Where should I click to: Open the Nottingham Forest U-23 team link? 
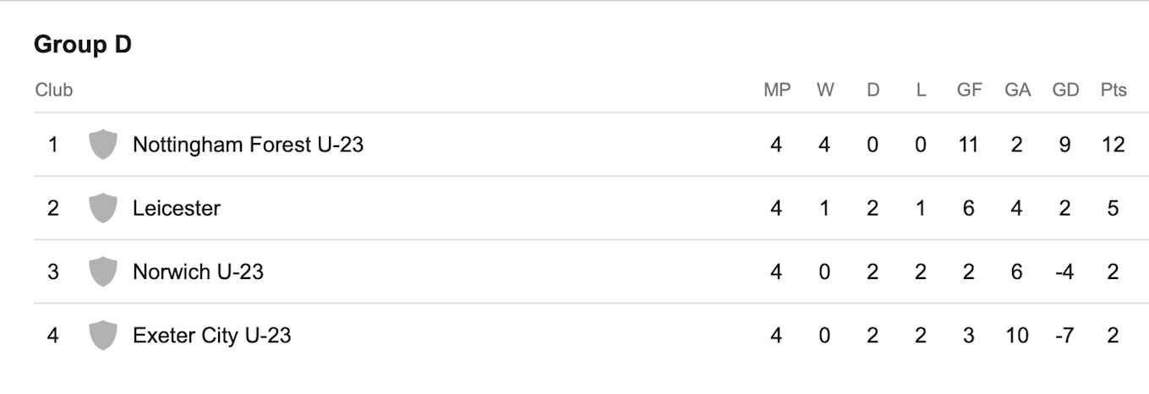[x=248, y=145]
